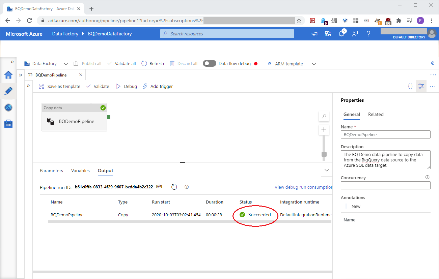Bookmark this page with the star icon
Screen dimensions: 439x279
click(x=299, y=21)
